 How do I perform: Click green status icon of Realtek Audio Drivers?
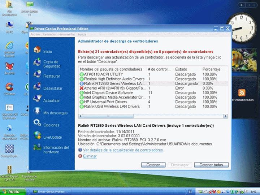click(x=82, y=79)
